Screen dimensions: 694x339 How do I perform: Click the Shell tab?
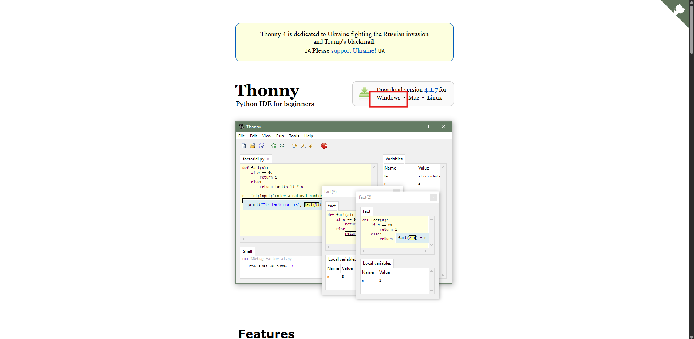247,251
